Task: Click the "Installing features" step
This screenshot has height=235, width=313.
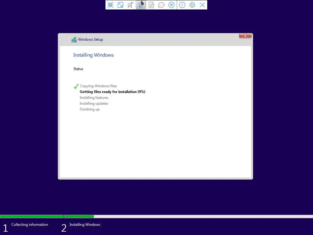Action: (94, 98)
